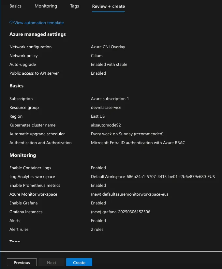222x269 pixels.
Task: Select the Log Analytics workspace name value
Action: coord(153,176)
